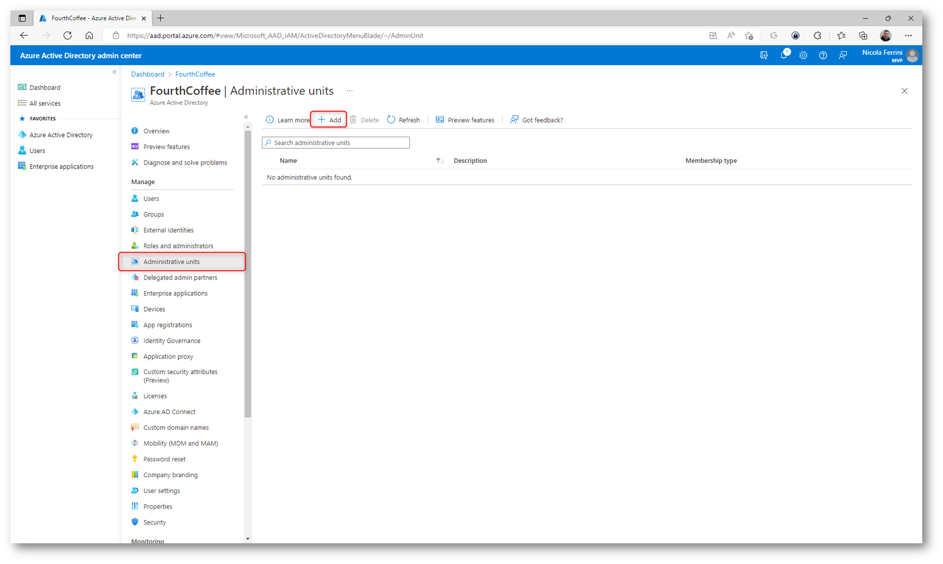The image size is (943, 564).
Task: Select Azure Active Directory in favorites
Action: (61, 135)
